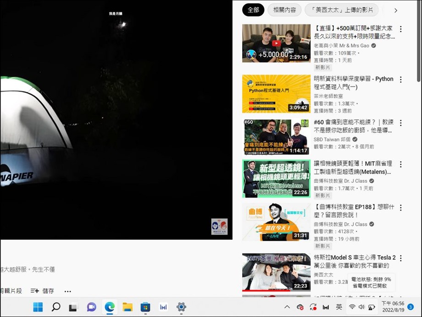Open Windows Search from the taskbar
The image size is (422, 317).
(x=56, y=307)
